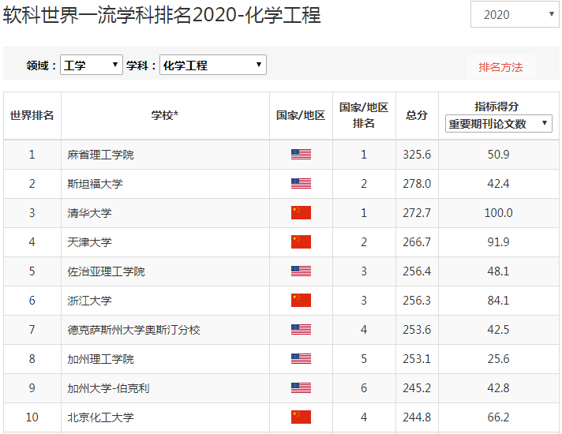Viewport: 562px width, 434px height.
Task: Click the 指标得分 header label
Action: click(496, 106)
